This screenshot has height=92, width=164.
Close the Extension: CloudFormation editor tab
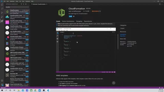pos(47,4)
